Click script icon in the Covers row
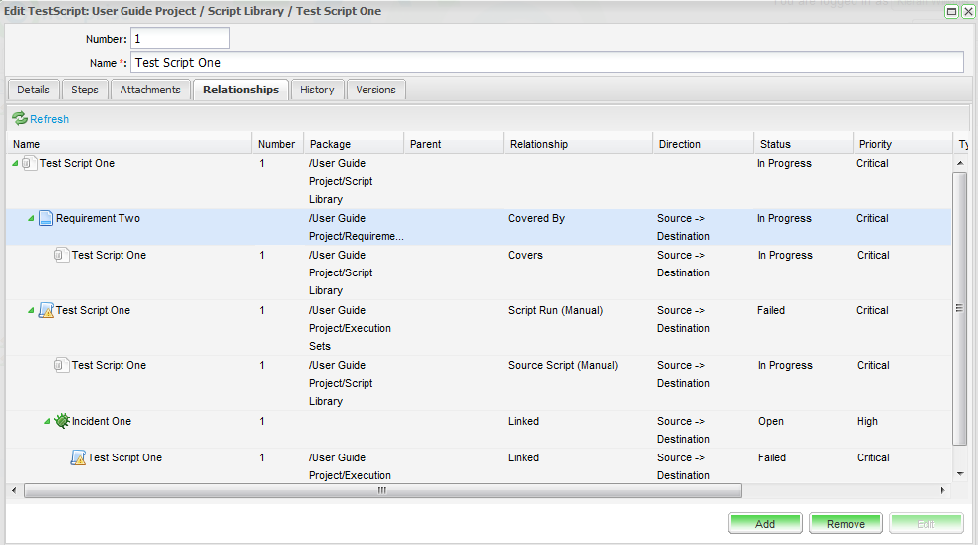The height and width of the screenshot is (545, 978). (61, 256)
